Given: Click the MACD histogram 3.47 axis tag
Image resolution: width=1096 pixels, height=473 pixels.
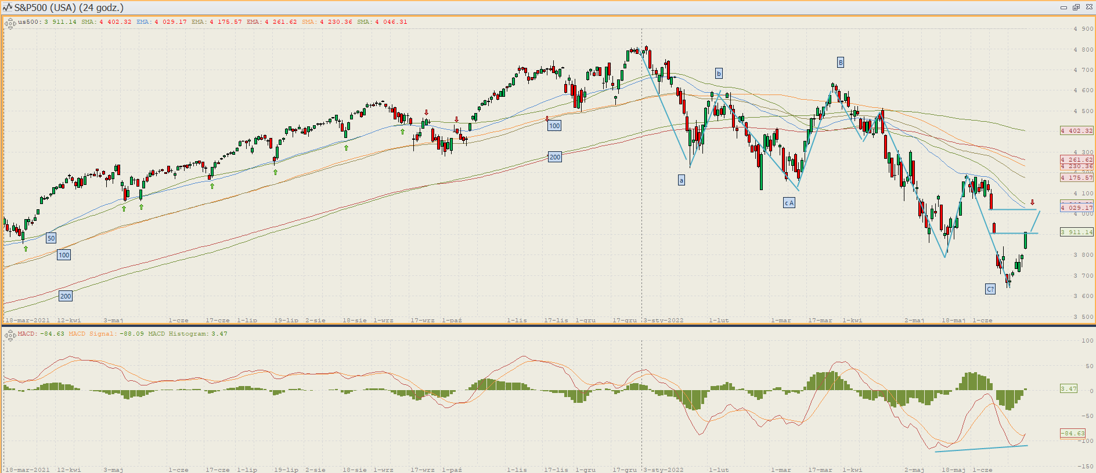Looking at the screenshot, I should tap(1068, 388).
